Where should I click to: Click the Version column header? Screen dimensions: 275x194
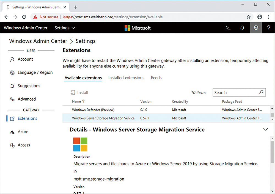(146, 102)
